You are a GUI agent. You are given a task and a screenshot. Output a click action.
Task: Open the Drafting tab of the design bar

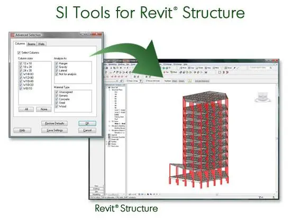coord(96,189)
